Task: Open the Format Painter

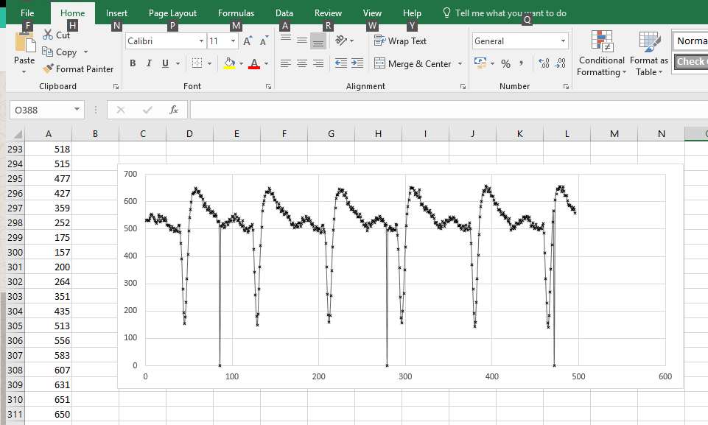Action: point(79,69)
